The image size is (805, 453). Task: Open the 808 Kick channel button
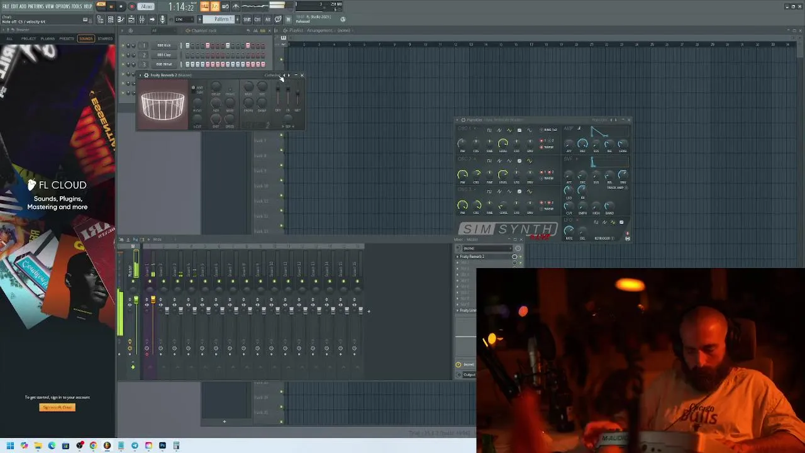pyautogui.click(x=164, y=45)
